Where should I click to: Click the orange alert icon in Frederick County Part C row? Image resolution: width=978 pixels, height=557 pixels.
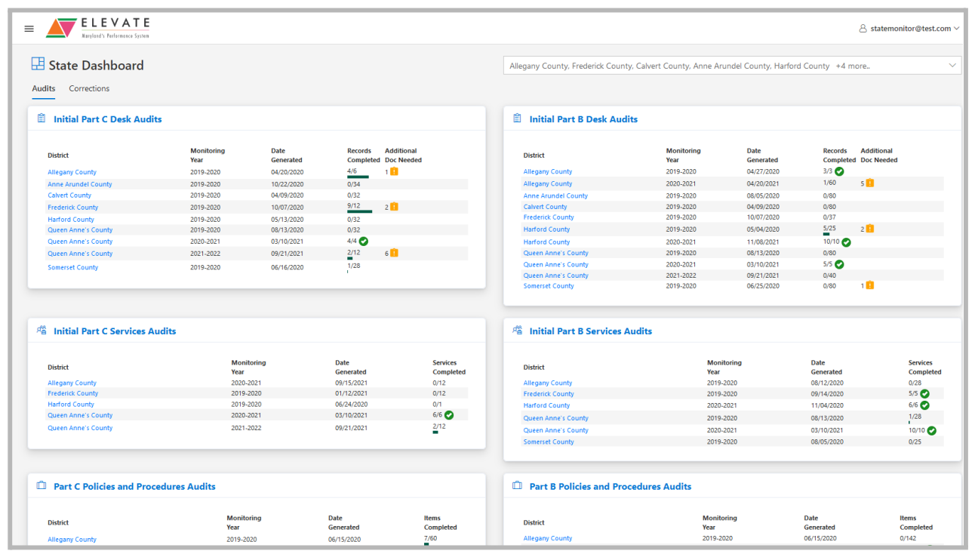pos(394,207)
